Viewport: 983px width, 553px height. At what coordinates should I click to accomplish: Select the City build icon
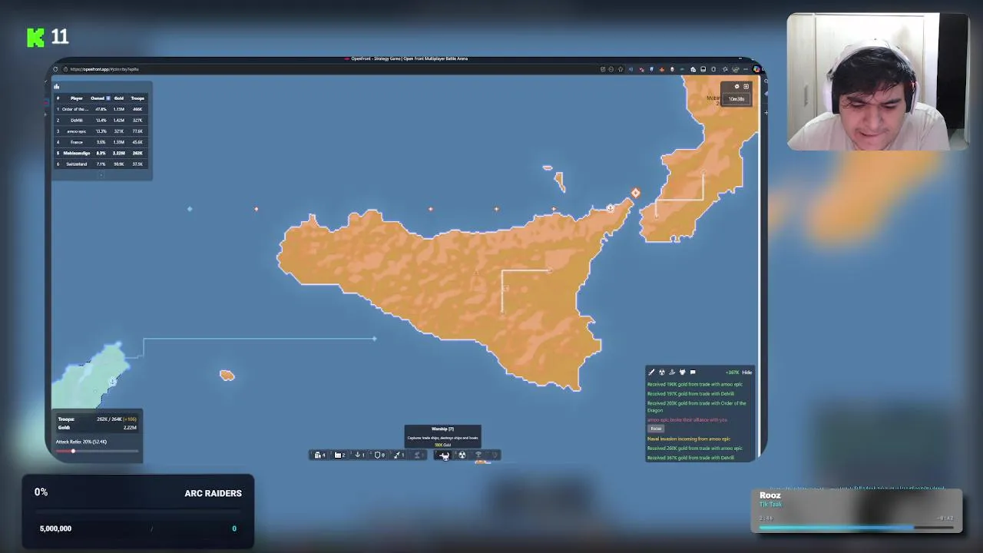(x=319, y=455)
